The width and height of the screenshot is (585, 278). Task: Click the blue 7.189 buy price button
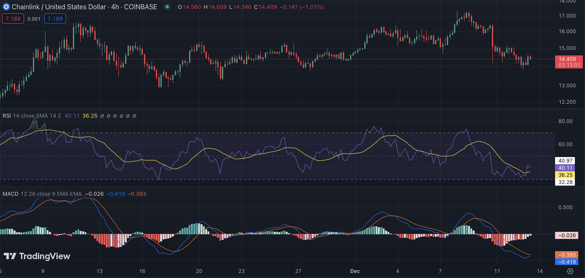tap(55, 18)
